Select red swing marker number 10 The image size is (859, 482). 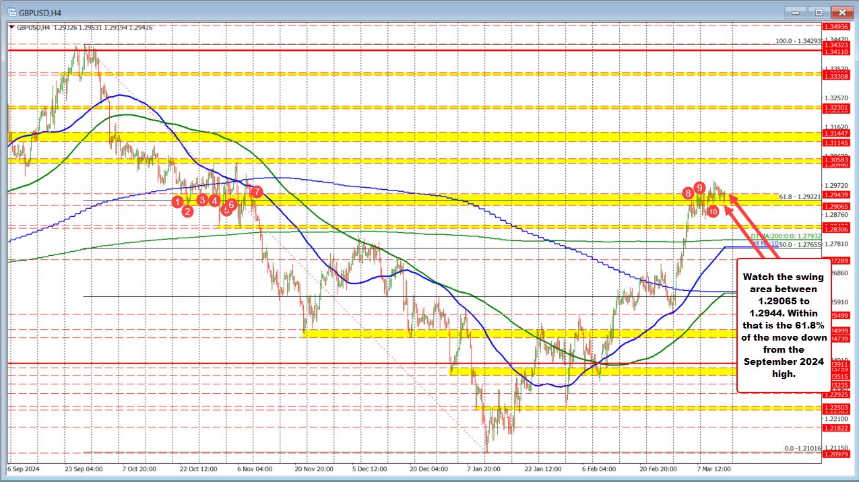(712, 211)
